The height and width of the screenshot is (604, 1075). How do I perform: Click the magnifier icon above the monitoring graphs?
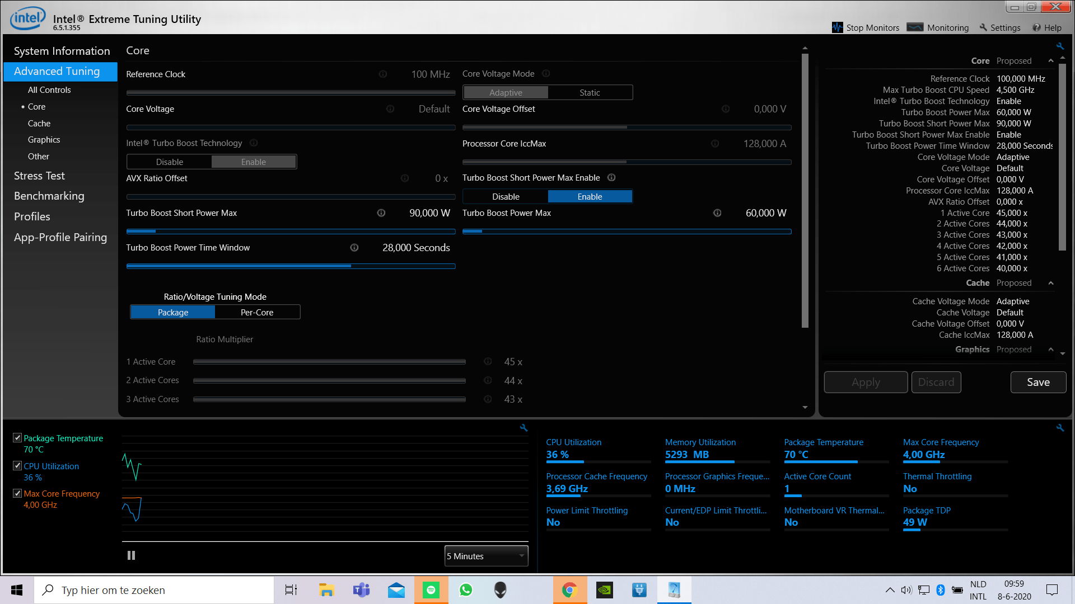(523, 427)
